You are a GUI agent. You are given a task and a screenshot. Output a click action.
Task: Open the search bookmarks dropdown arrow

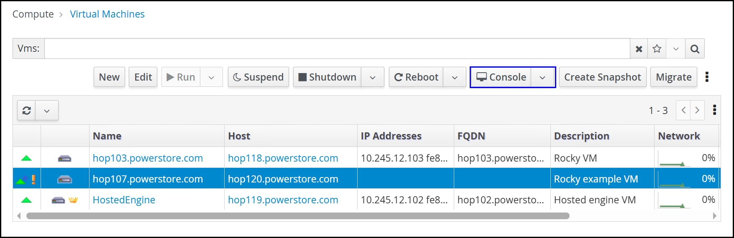675,49
